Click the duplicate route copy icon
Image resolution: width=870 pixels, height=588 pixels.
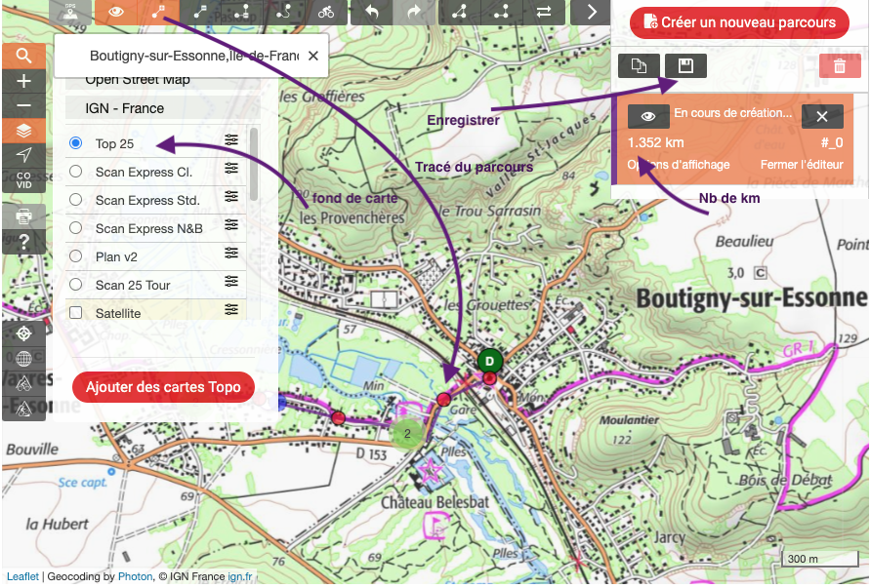pos(639,65)
